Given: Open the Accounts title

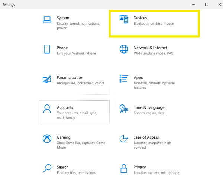Looking at the screenshot, I should pyautogui.click(x=65, y=107).
